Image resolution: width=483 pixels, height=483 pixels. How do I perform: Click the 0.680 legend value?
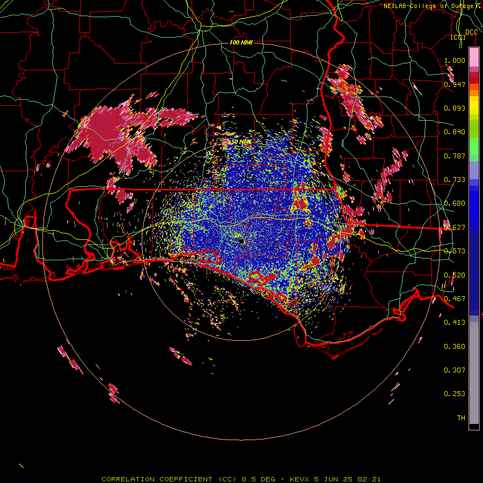click(x=455, y=203)
